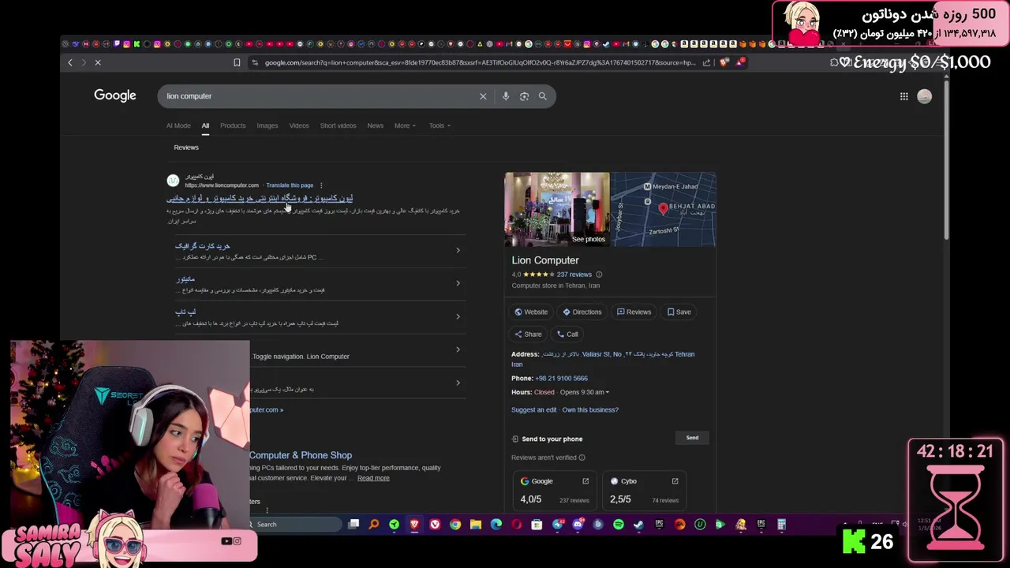Open the Google apps grid
The width and height of the screenshot is (1010, 568).
(x=903, y=96)
